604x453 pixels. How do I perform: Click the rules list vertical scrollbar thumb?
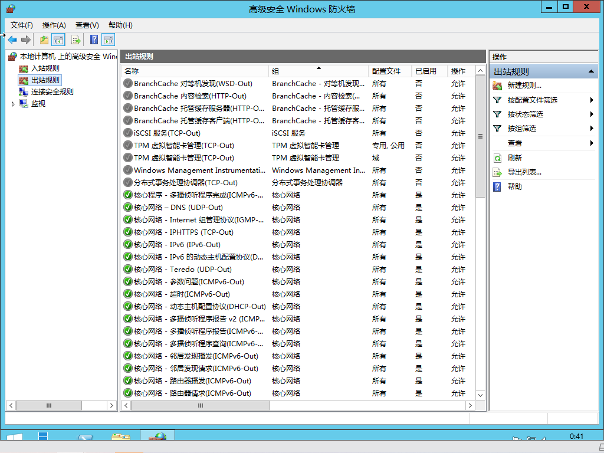click(x=480, y=136)
